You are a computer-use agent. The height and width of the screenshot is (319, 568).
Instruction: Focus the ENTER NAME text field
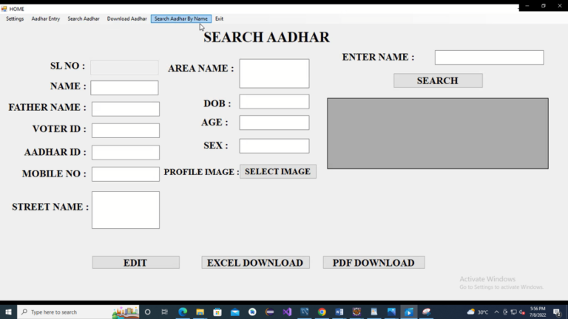489,58
